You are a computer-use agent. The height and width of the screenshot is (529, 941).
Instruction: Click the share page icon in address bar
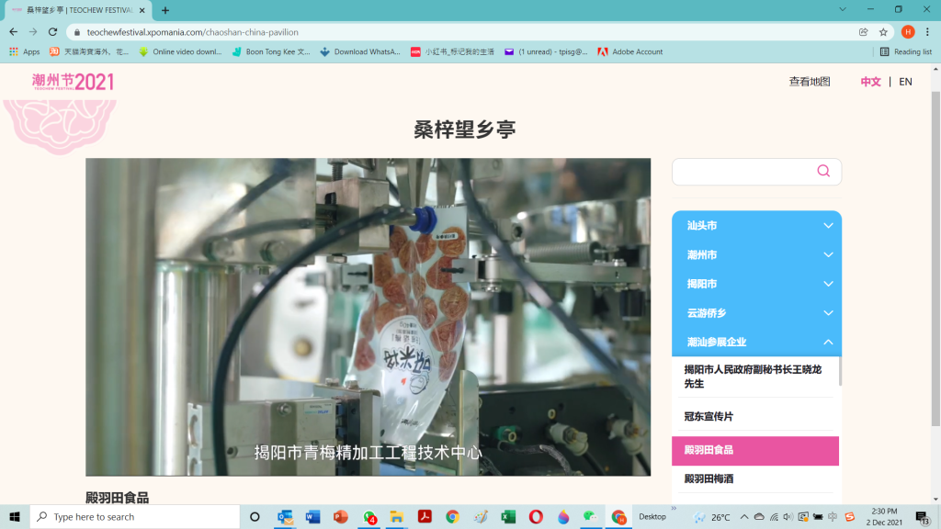coord(864,32)
